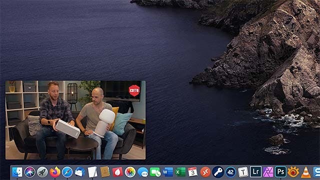320x180 pixels.
Task: Open FaceTime green icon
Action: point(155,172)
